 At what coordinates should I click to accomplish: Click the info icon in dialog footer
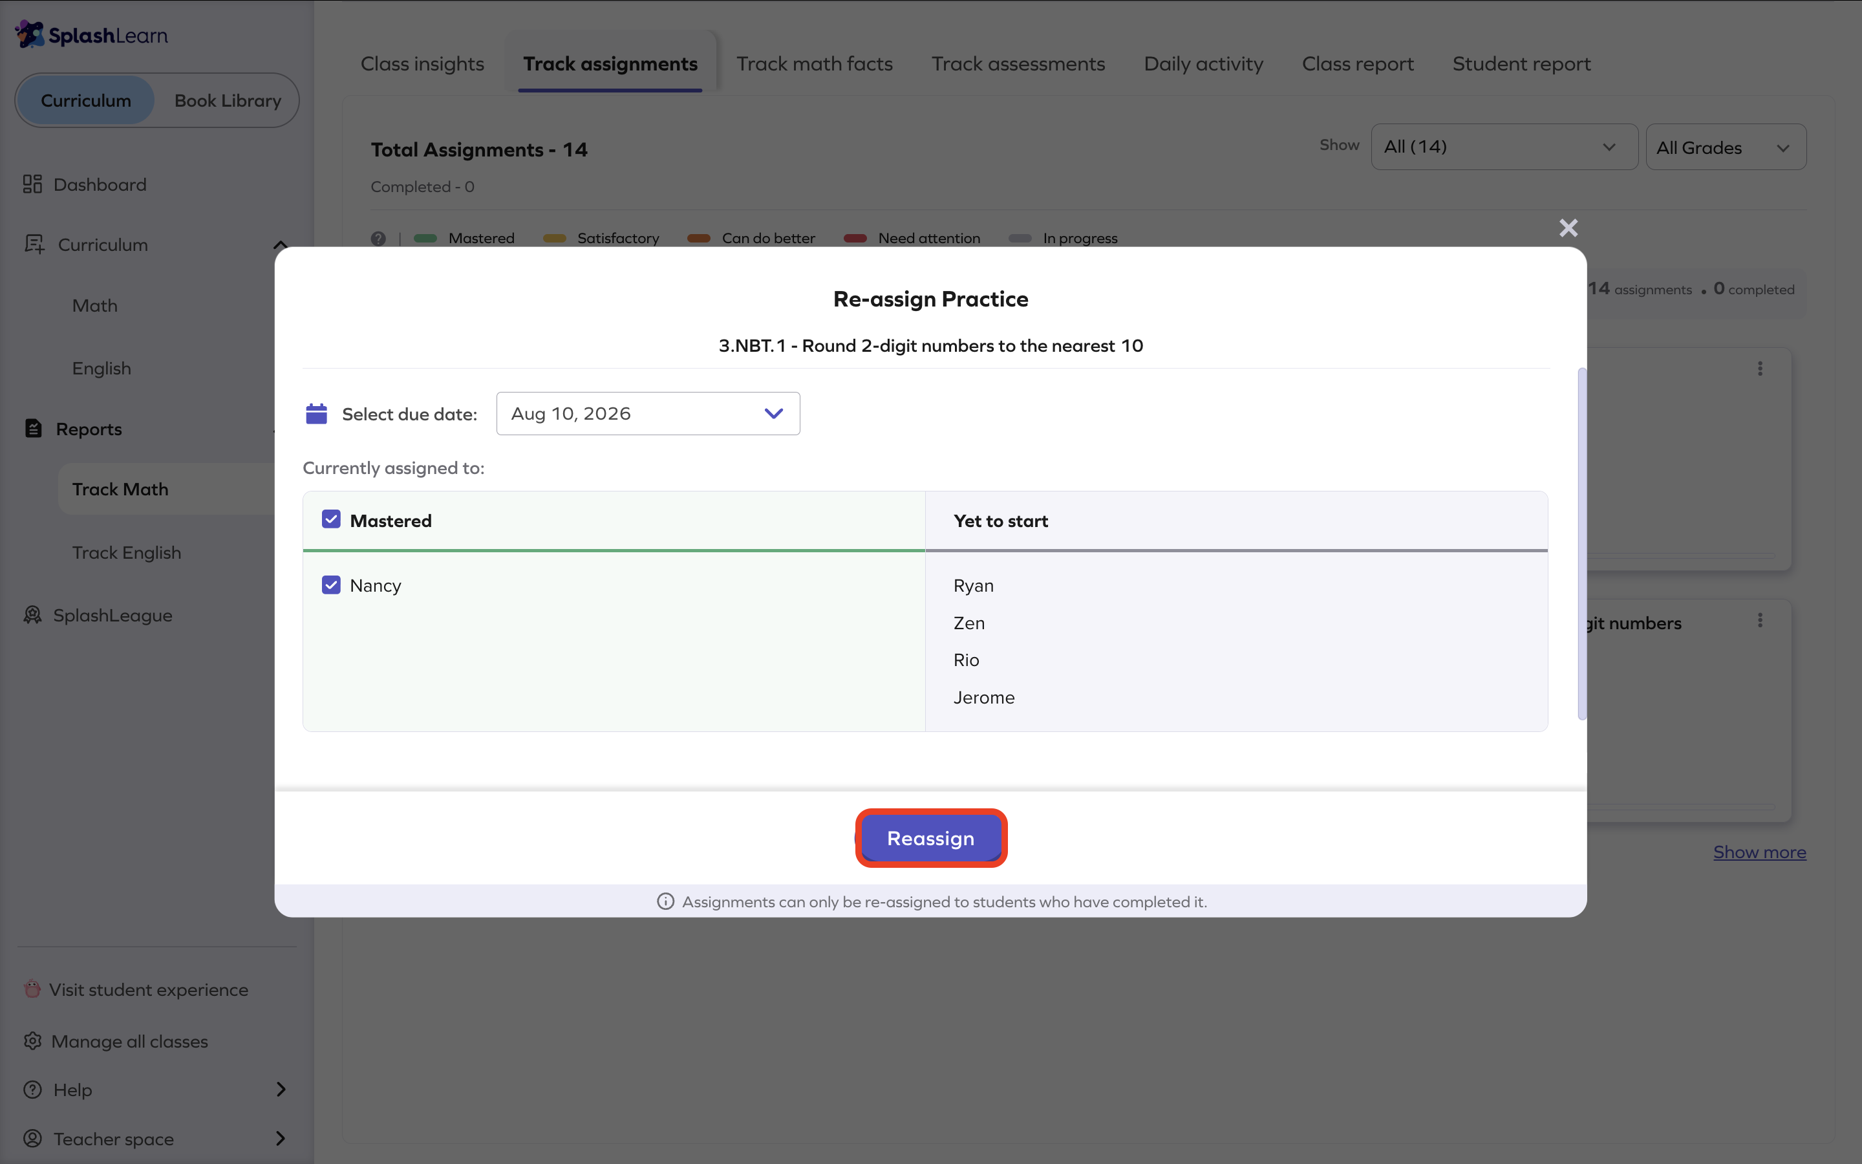665,901
